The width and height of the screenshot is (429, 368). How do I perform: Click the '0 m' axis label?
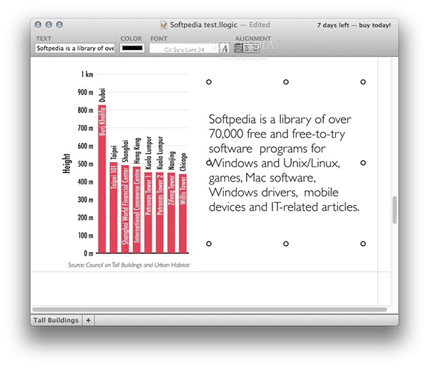click(89, 254)
